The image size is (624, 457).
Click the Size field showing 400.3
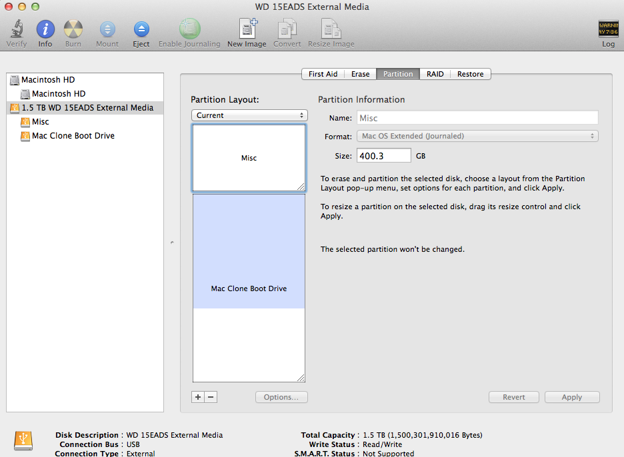[383, 155]
